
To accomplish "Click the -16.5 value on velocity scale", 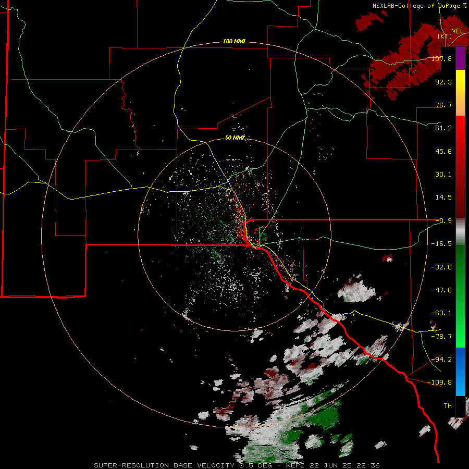I will (441, 243).
